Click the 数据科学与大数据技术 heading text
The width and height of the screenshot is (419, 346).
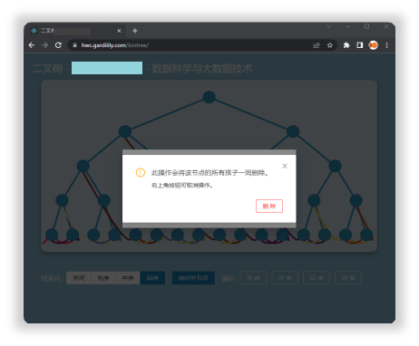(x=202, y=68)
